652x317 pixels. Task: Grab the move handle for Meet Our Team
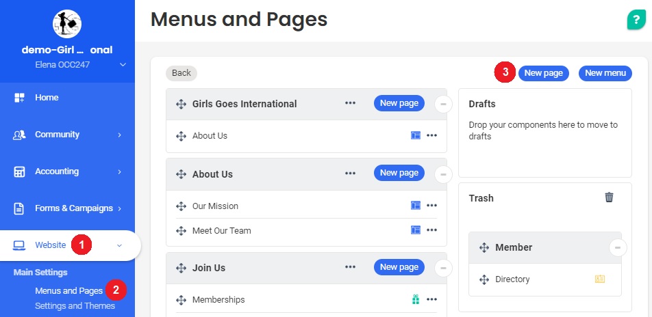pyautogui.click(x=181, y=230)
